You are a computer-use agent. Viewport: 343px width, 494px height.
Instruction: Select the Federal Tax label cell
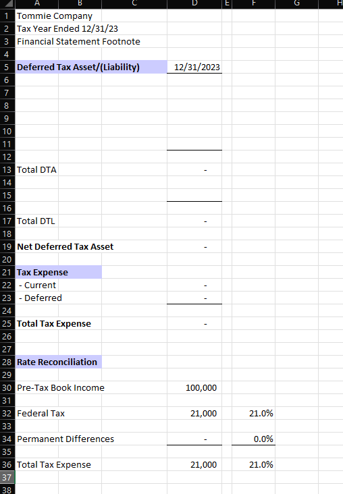pyautogui.click(x=41, y=413)
